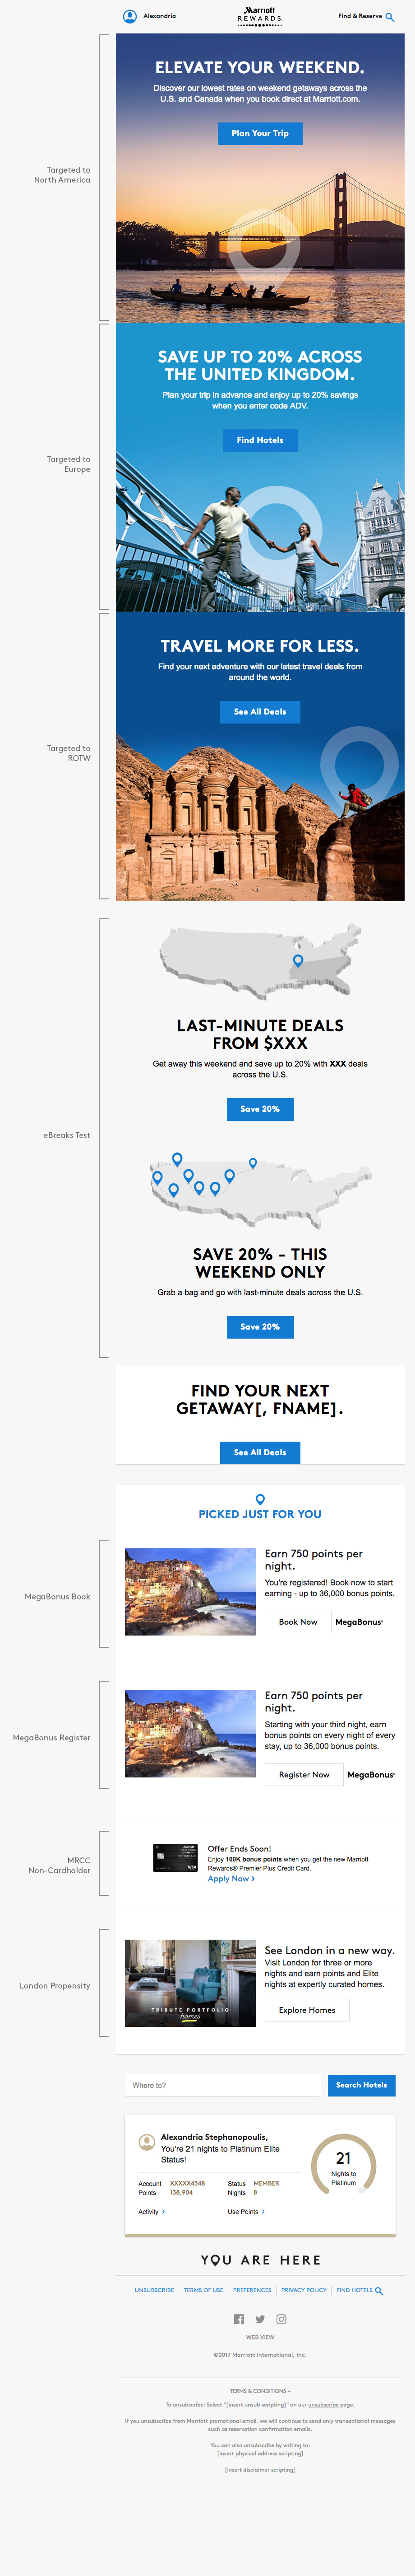Open the Unsubscribe footer link
Viewport: 415px width, 2576px height.
pos(154,2290)
